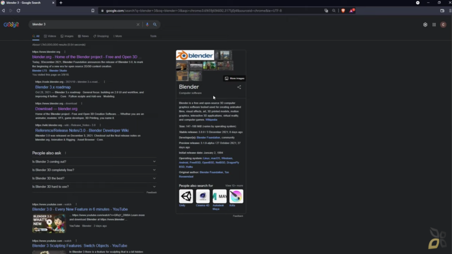Click the profile circle icon in title bar
This screenshot has width=452, height=254.
[418, 3]
